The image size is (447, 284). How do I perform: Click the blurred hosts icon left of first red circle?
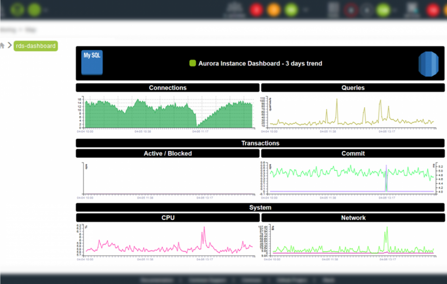234,10
